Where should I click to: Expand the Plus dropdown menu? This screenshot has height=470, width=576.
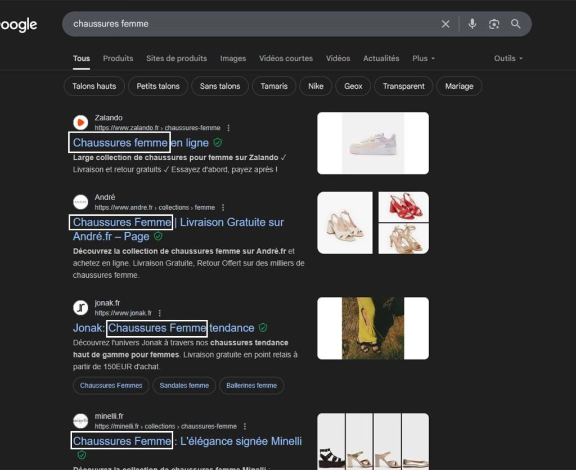point(424,58)
